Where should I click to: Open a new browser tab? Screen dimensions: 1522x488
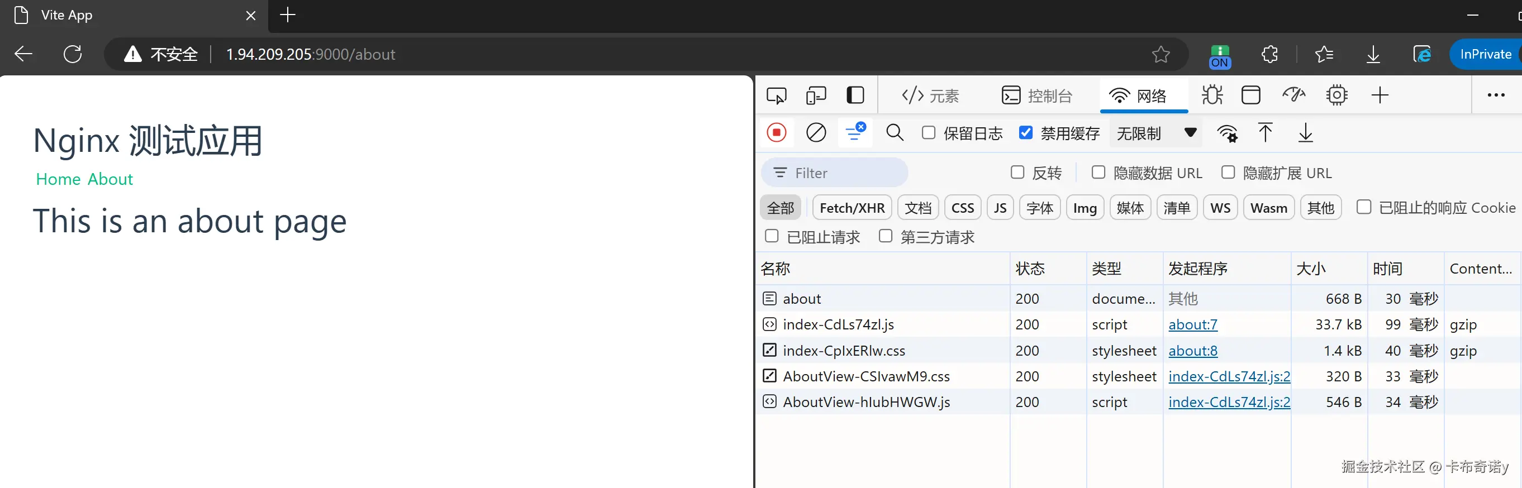(x=288, y=15)
